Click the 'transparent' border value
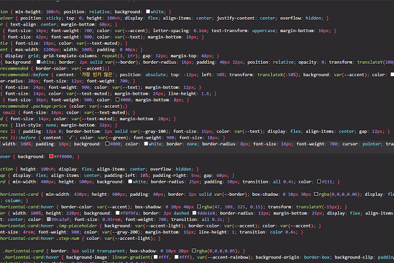 pos(110,251)
